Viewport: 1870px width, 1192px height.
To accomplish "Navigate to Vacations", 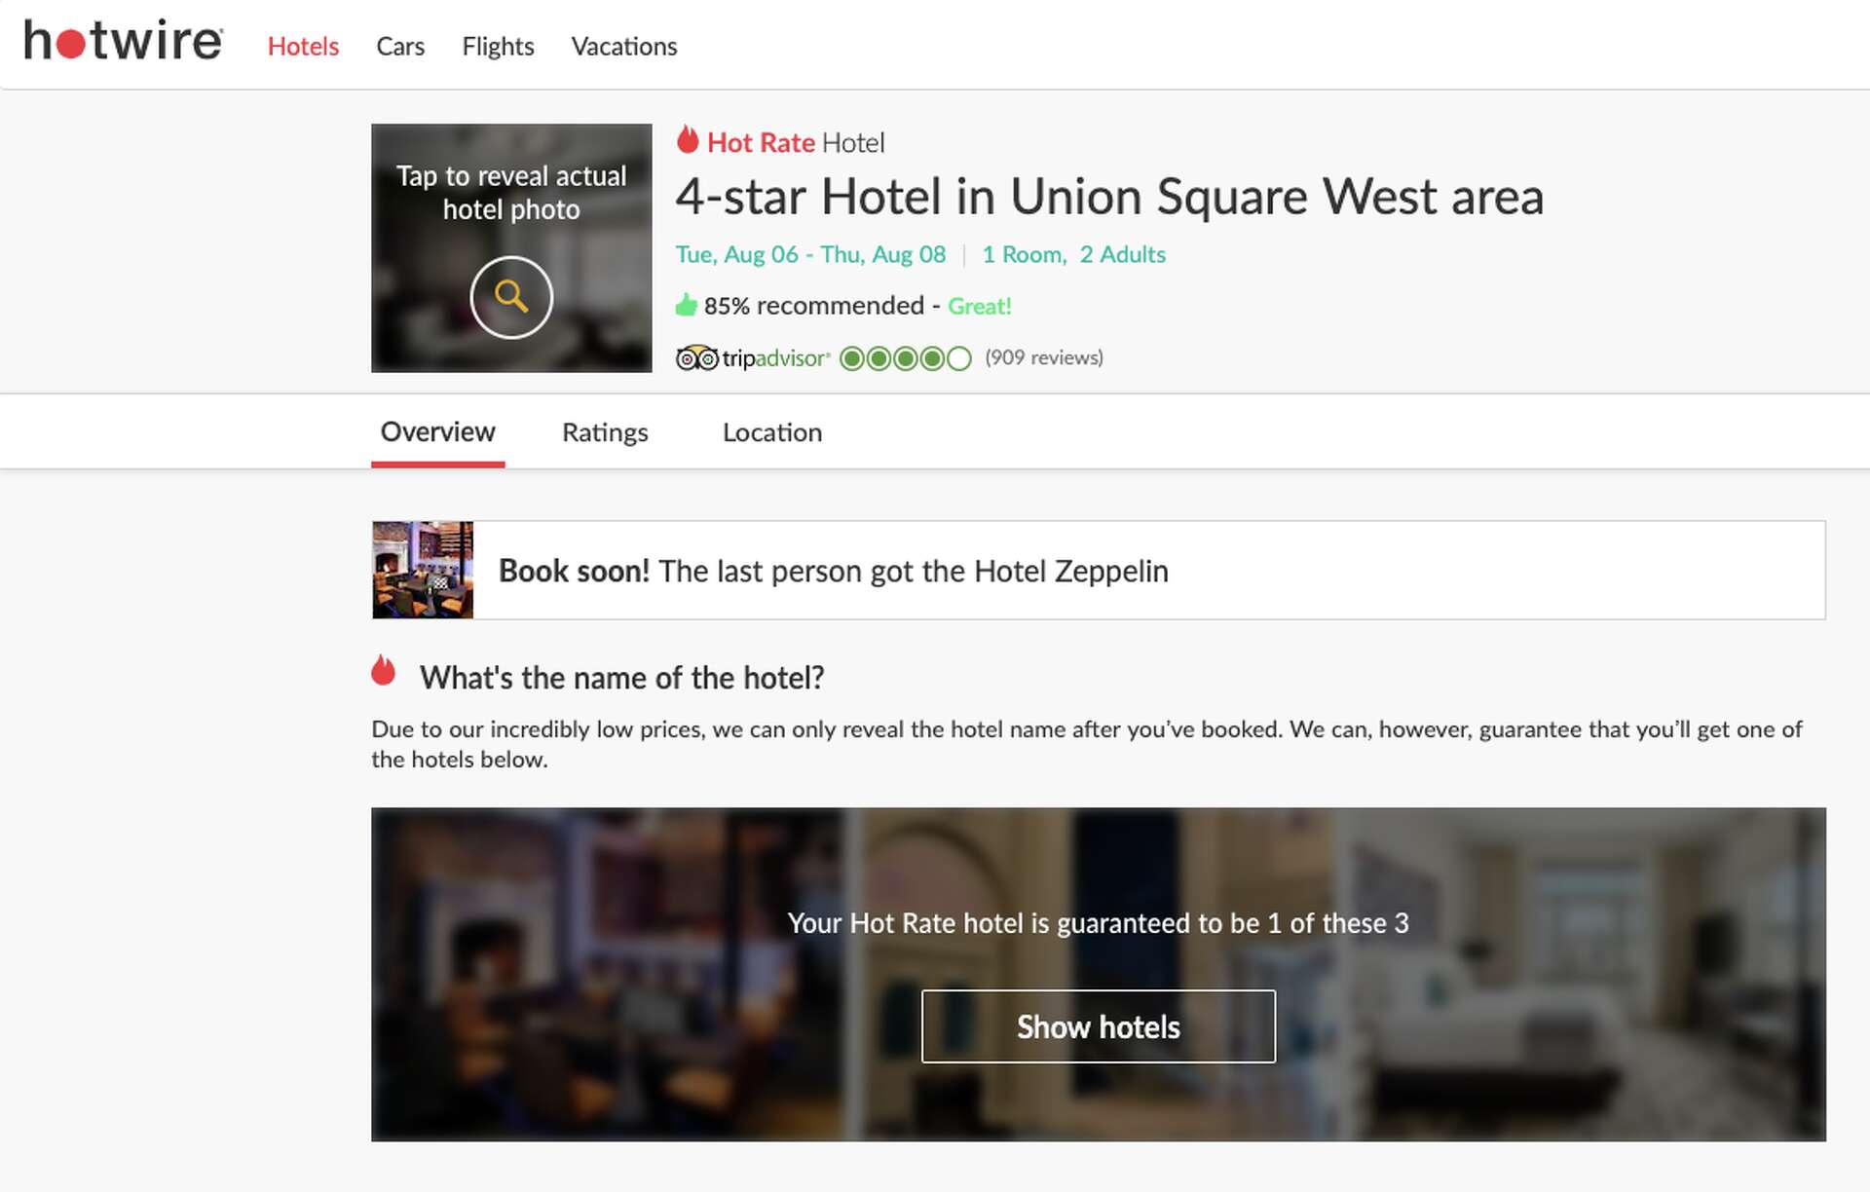I will click(623, 46).
